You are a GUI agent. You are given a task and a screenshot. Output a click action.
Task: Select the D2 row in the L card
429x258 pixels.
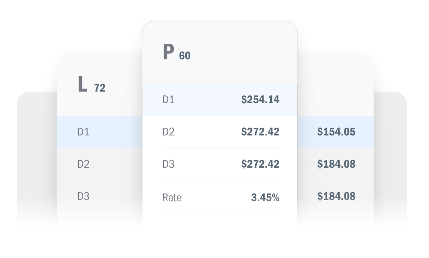100,164
